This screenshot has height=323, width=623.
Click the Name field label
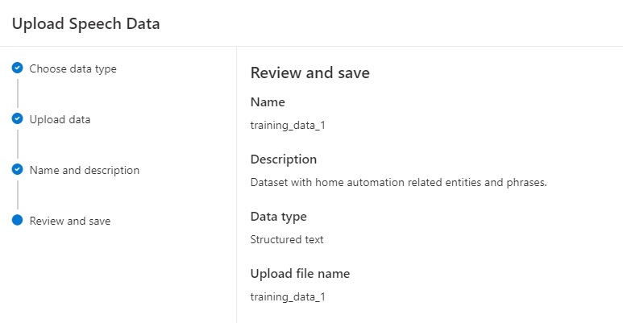pos(268,102)
